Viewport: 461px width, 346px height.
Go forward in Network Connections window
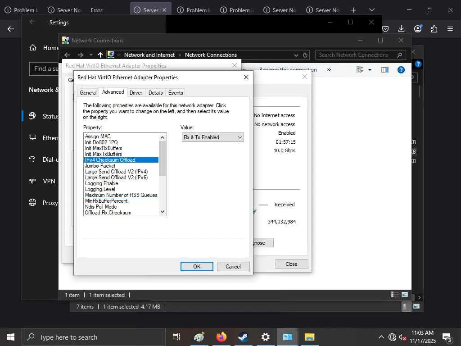tap(81, 55)
